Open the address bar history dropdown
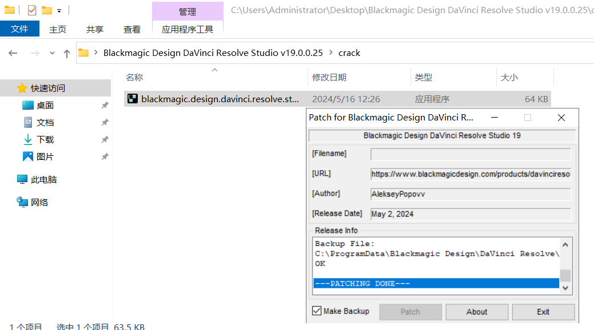 tap(52, 53)
